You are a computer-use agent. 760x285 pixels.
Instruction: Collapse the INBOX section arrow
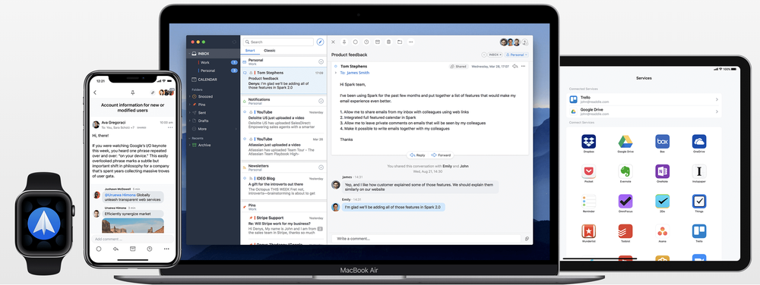189,54
